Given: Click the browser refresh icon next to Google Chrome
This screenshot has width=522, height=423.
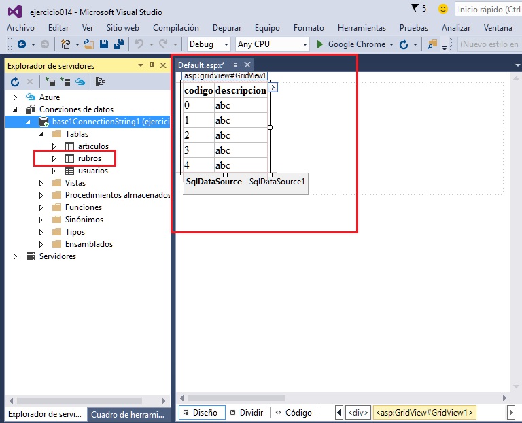Looking at the screenshot, I should (x=404, y=44).
